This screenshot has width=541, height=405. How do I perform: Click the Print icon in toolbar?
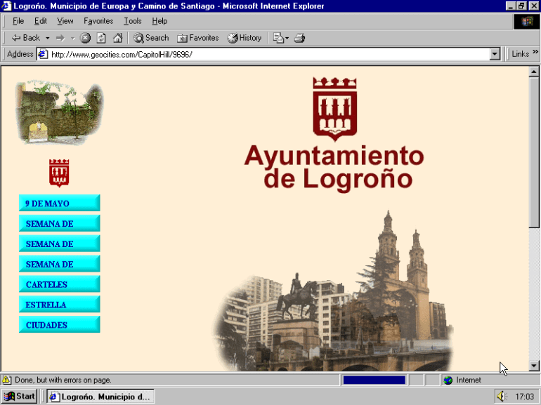(299, 38)
